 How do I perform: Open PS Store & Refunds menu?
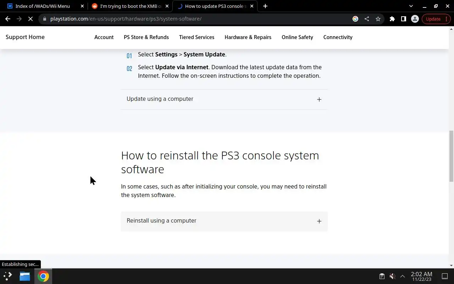tap(146, 37)
